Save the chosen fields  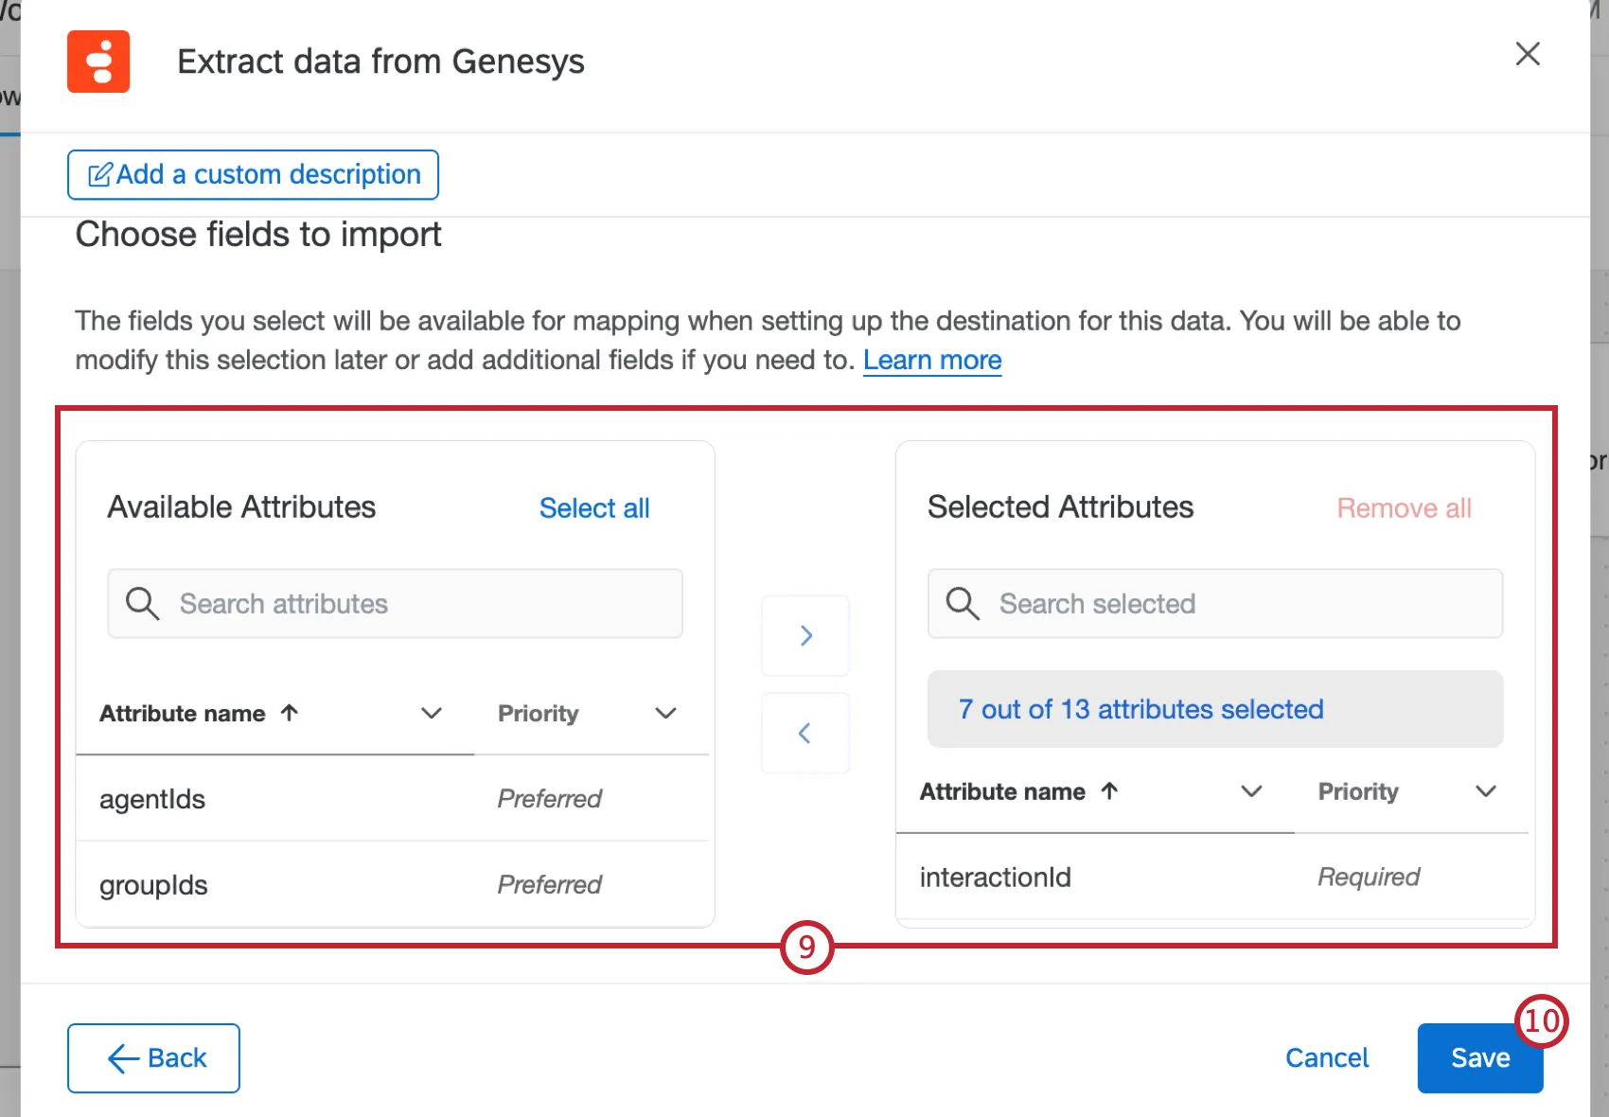coord(1479,1057)
